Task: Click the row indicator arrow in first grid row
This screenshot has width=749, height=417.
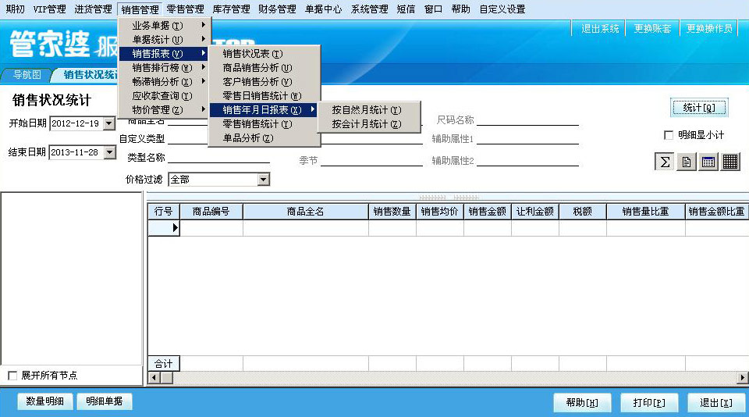Action: 175,228
